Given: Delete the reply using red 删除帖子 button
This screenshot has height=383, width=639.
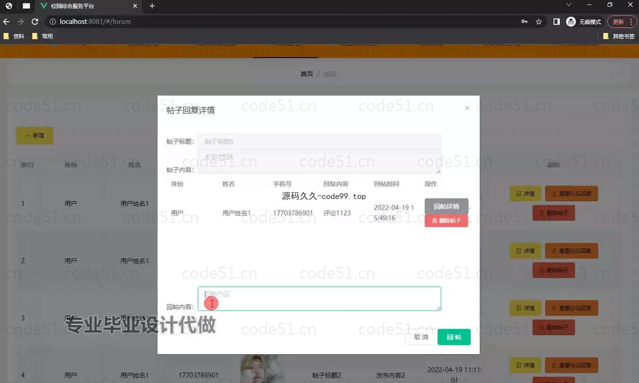Looking at the screenshot, I should [x=446, y=220].
